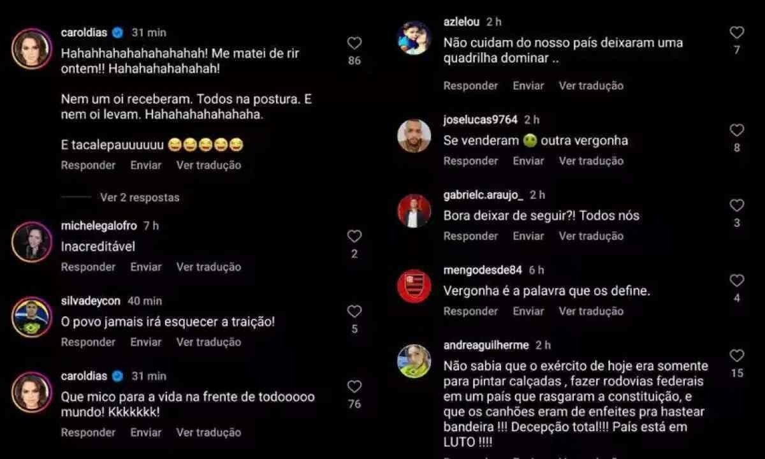Like azlelou's comment about quadrilha
Viewport: 765px width, 459px height.
coord(737,33)
